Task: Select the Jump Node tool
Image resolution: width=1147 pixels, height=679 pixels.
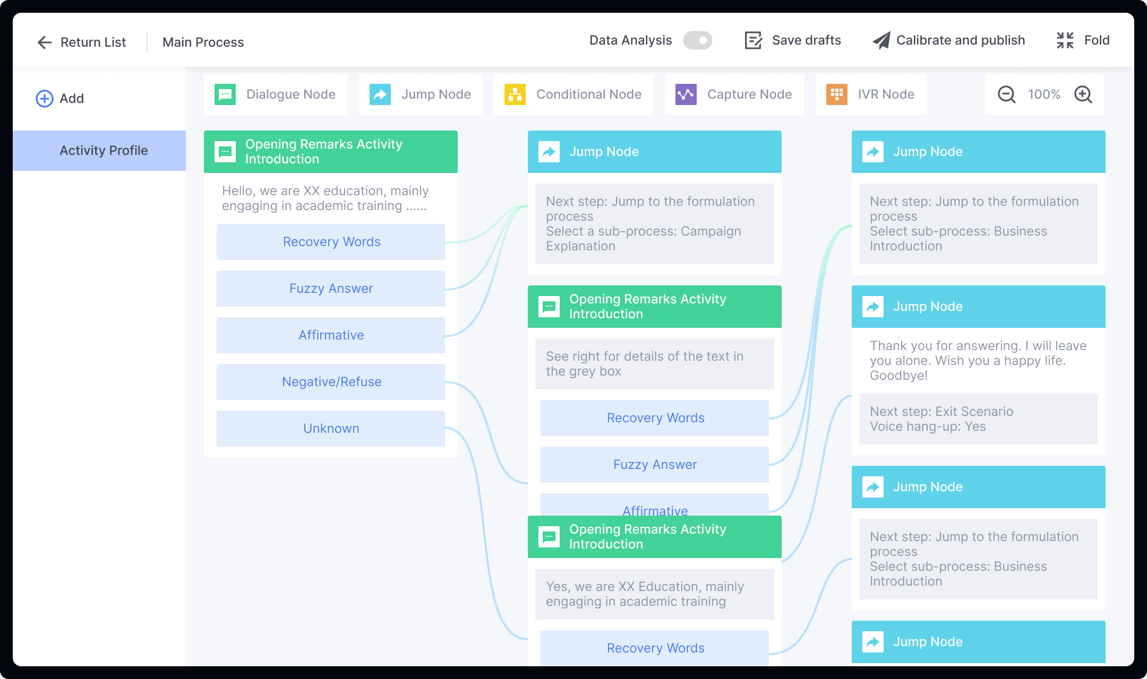Action: point(421,94)
